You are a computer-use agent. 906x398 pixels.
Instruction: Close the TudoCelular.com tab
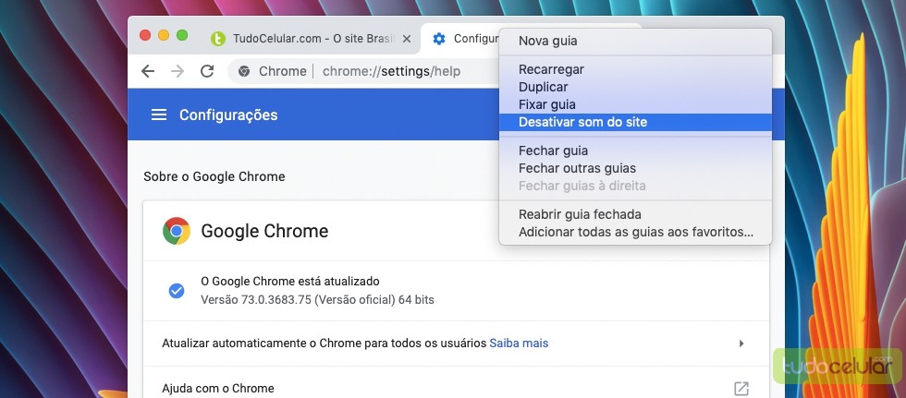pyautogui.click(x=406, y=39)
